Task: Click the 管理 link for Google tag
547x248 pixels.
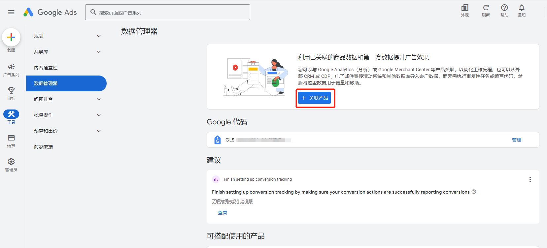Action: point(517,140)
